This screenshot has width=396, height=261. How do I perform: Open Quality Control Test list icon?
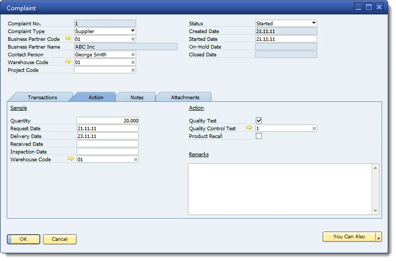pyautogui.click(x=314, y=129)
